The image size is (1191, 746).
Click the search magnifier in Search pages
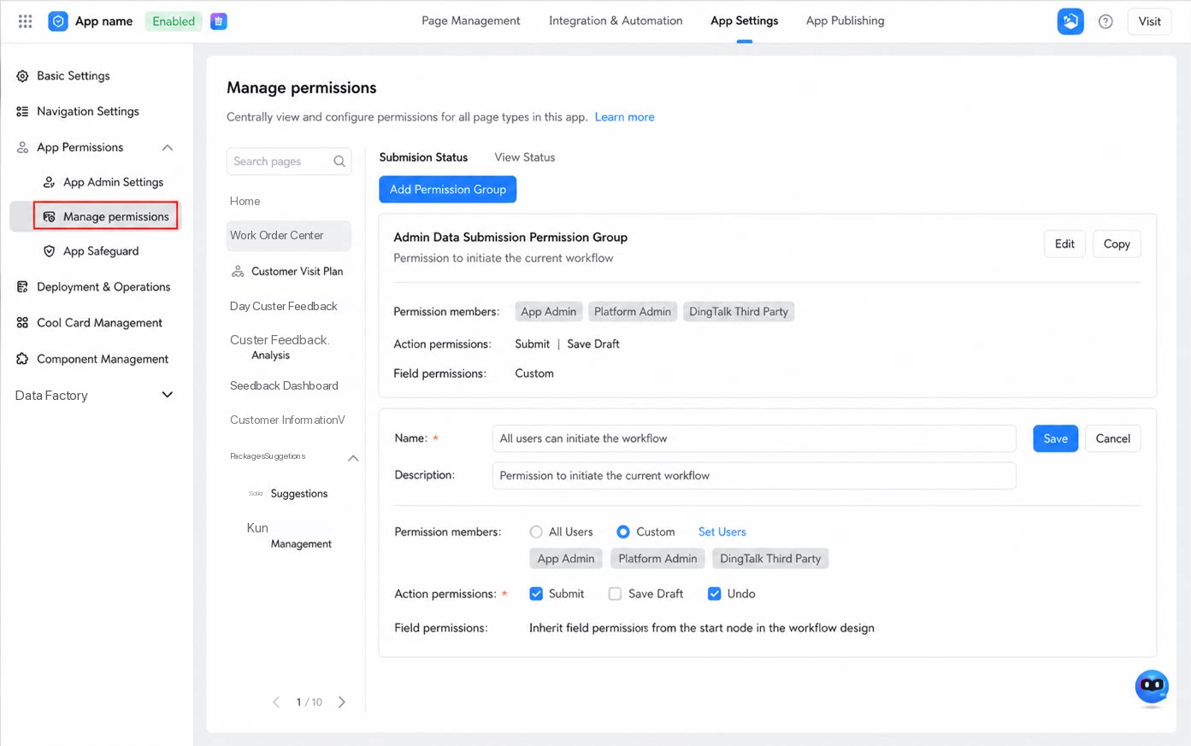(339, 162)
